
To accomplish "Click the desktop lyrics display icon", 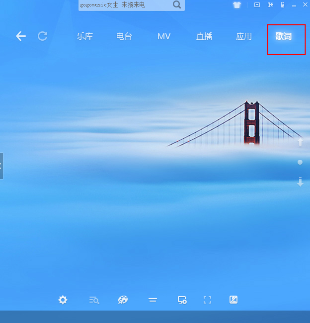I will click(182, 300).
